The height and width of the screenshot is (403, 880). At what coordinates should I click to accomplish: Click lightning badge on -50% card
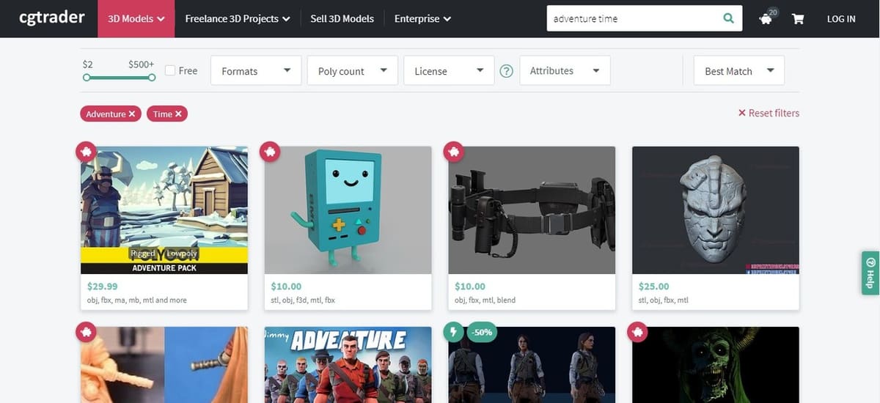click(454, 332)
